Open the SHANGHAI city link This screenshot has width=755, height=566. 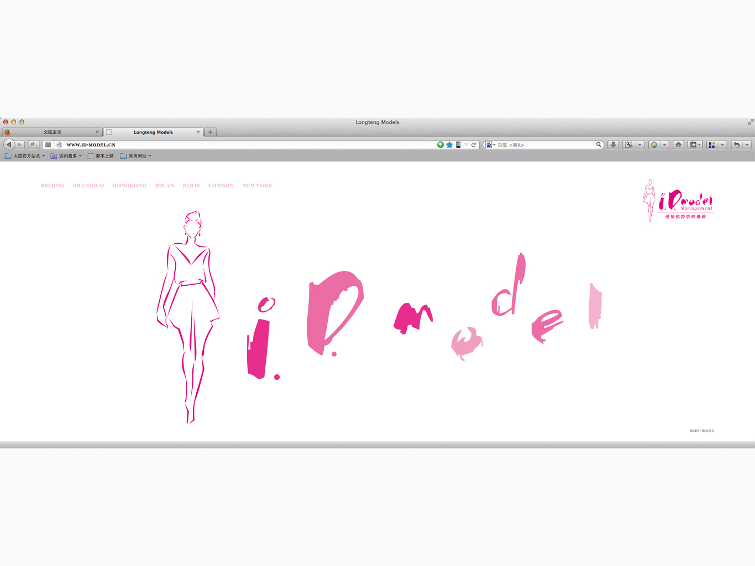[88, 186]
